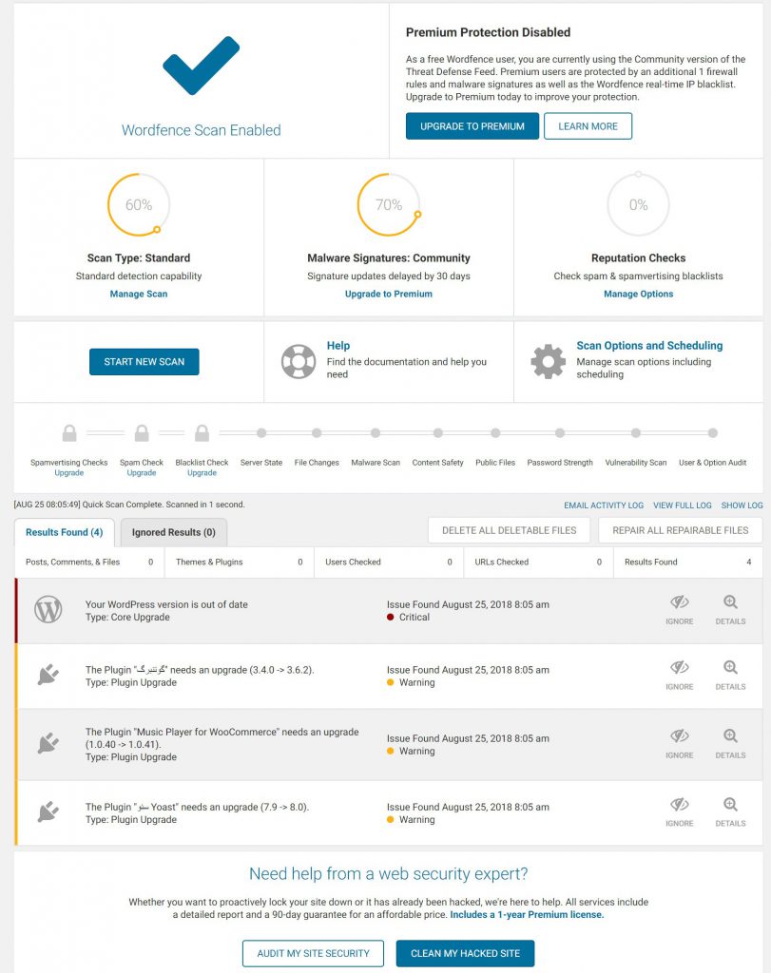Viewport: 771px width, 973px height.
Task: Click the Password Strength stage dot
Action: coord(560,433)
